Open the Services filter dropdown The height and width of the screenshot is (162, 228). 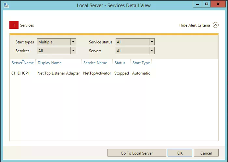pyautogui.click(x=57, y=51)
